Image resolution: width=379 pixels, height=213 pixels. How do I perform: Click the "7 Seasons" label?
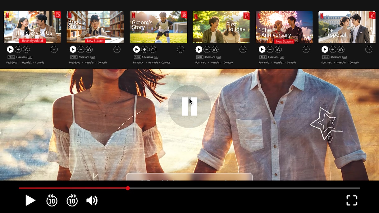pos(84,57)
